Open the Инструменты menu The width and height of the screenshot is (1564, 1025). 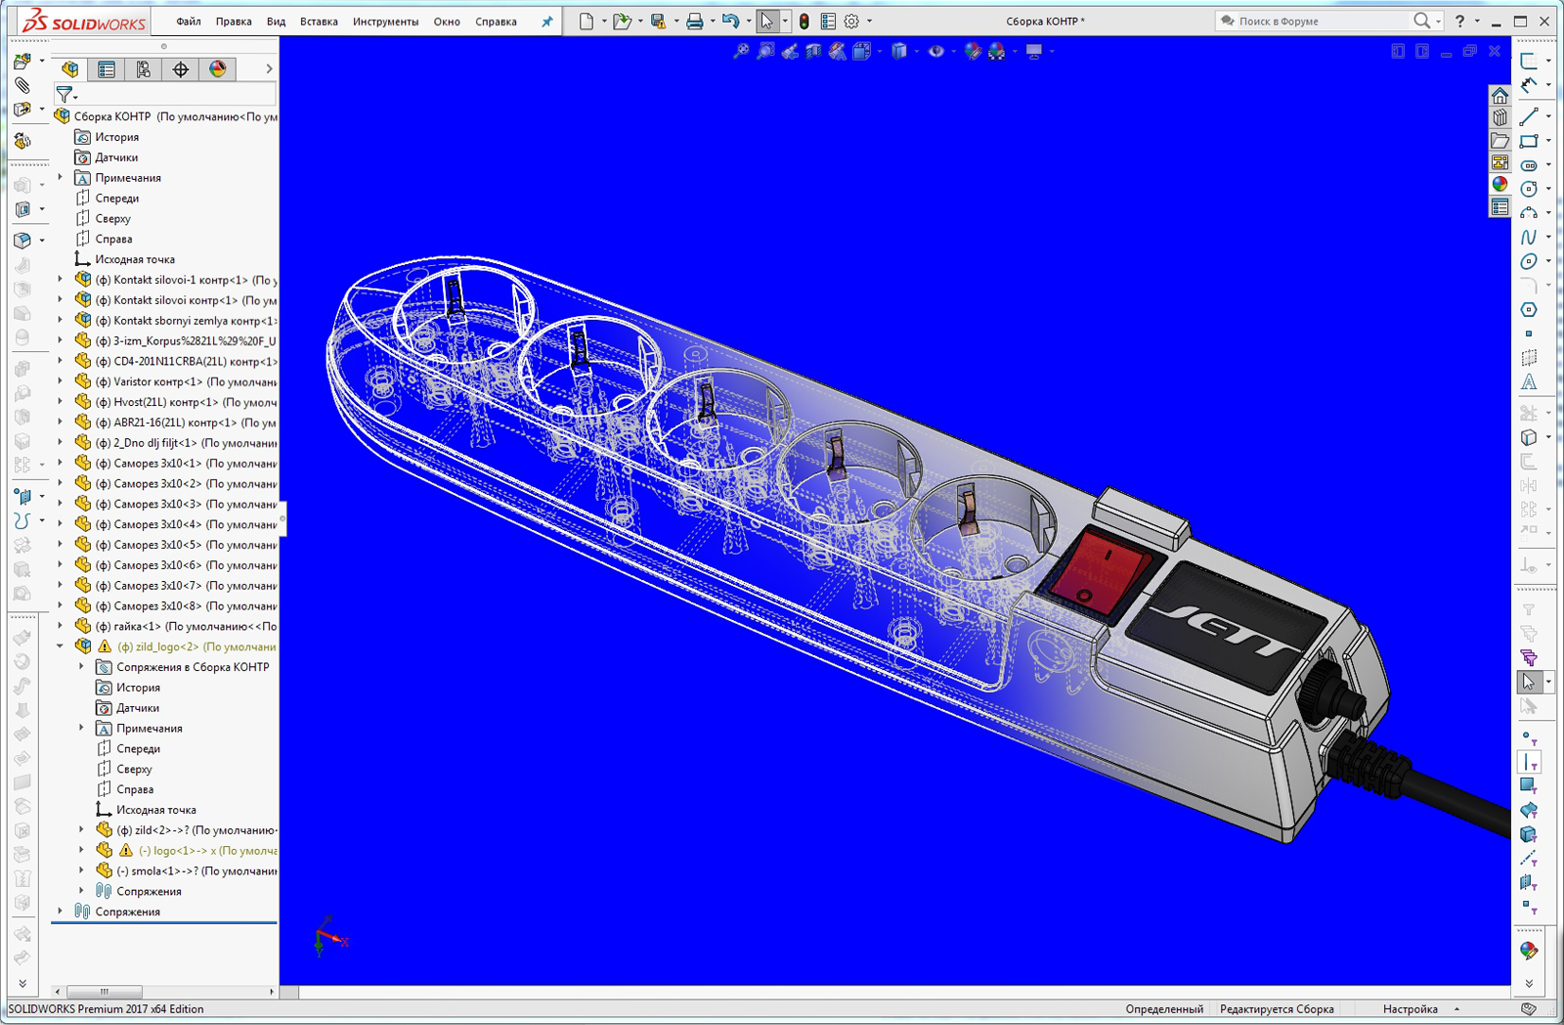tap(386, 21)
